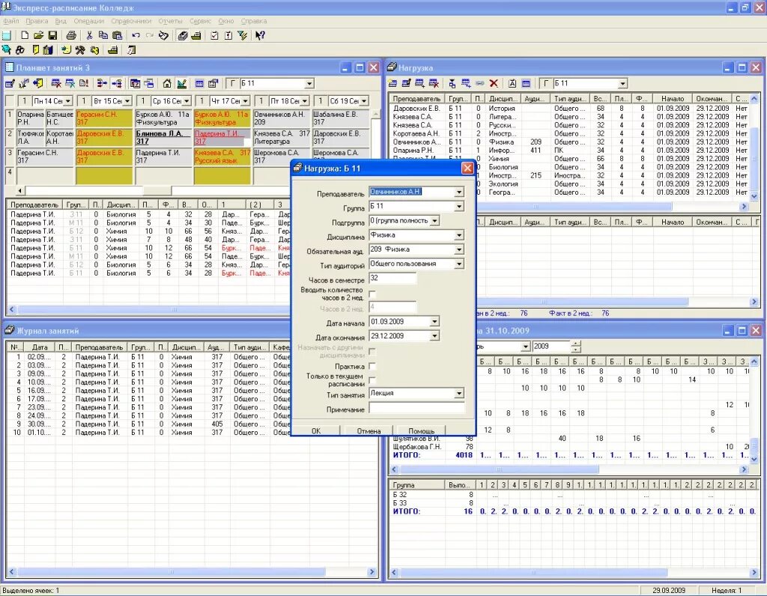Click the Print icon in main toolbar
The image size is (767, 596).
[71, 35]
